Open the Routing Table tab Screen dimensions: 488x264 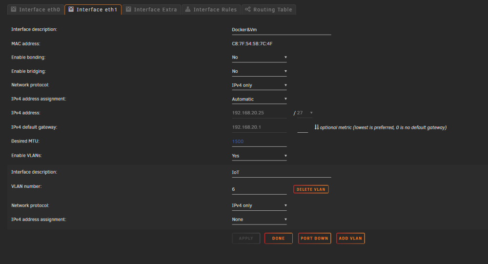268,10
